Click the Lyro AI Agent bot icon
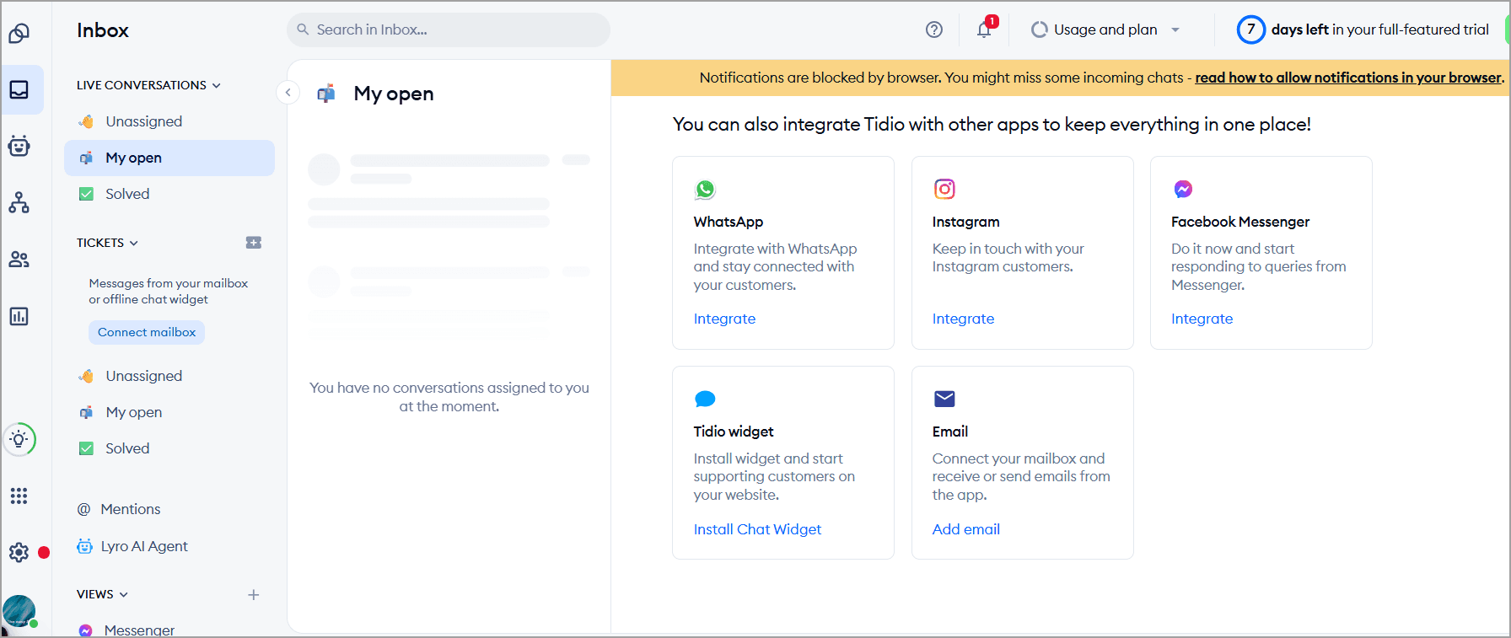The image size is (1511, 638). point(84,546)
